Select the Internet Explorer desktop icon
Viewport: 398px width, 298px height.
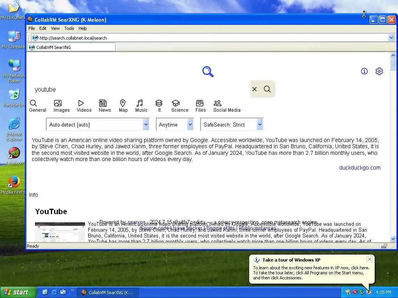tap(14, 130)
